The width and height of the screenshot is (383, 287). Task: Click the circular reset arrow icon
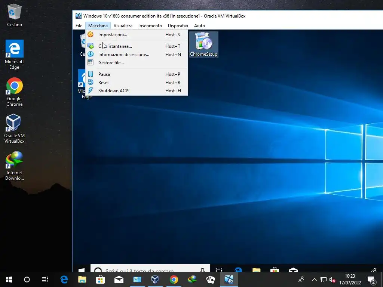pos(91,82)
